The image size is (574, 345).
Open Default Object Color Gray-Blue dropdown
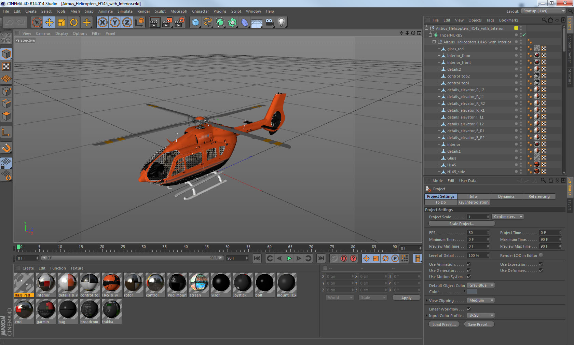[481, 285]
